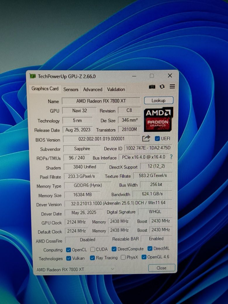Click the Shaders value 3840 Unified

(84, 167)
